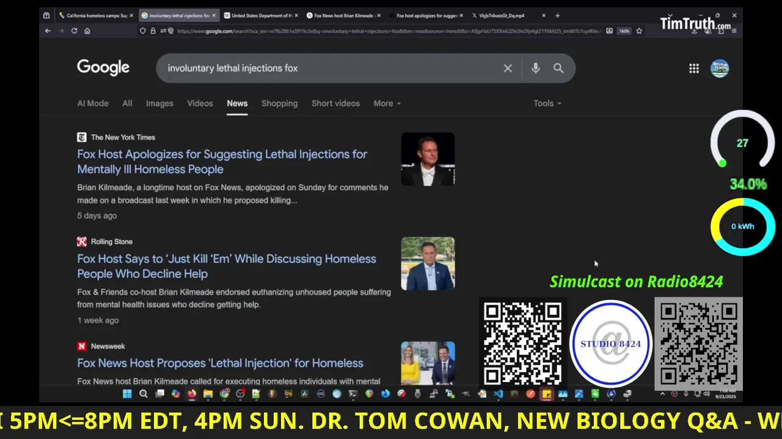Open Rolling Stone 'Just Kill 'Em' article
The image size is (782, 439).
pos(227,266)
